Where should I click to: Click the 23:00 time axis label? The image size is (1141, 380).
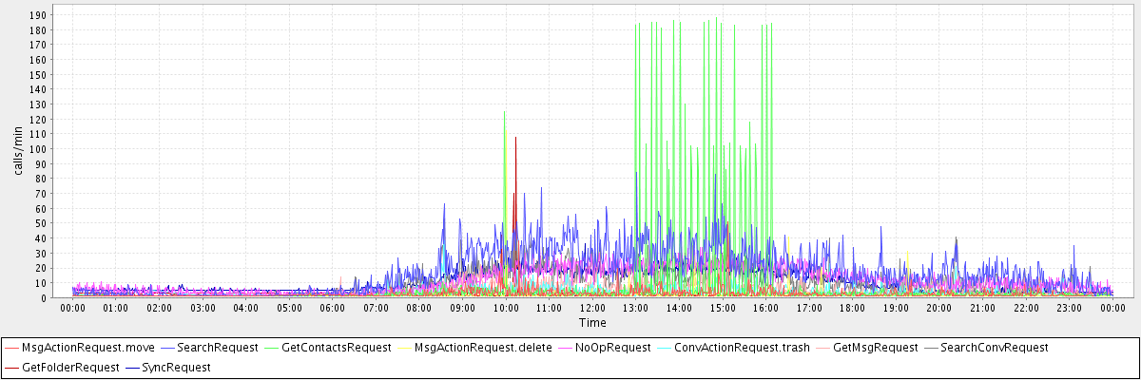pos(1068,308)
